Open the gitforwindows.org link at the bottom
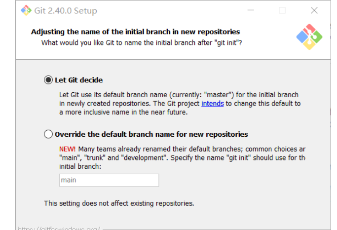 coord(59,229)
